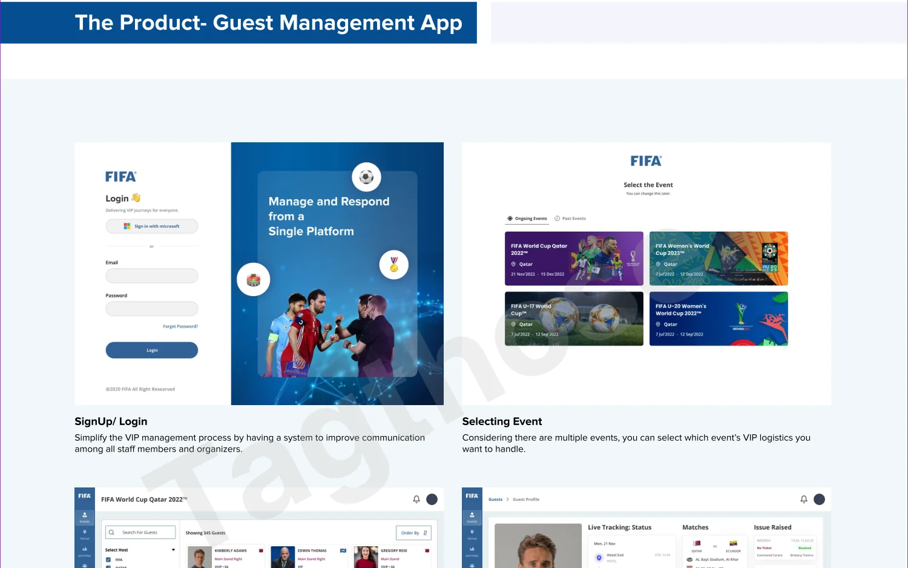Click Guests breadcrumb link
908x568 pixels.
click(x=496, y=500)
